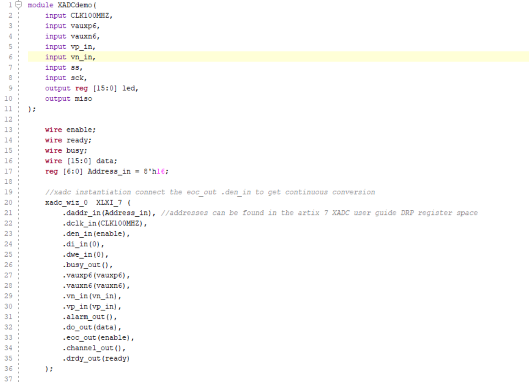This screenshot has width=529, height=383.
Task: Click the XLXI_7 instance name
Action: pos(108,203)
